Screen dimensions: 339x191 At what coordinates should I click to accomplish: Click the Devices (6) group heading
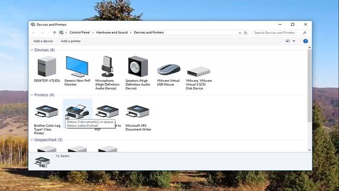[x=44, y=50]
